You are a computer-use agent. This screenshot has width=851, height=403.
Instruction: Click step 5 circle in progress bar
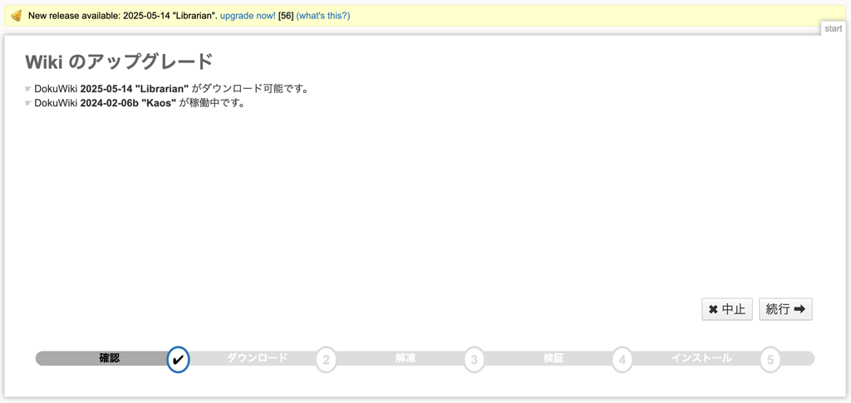[x=770, y=359]
